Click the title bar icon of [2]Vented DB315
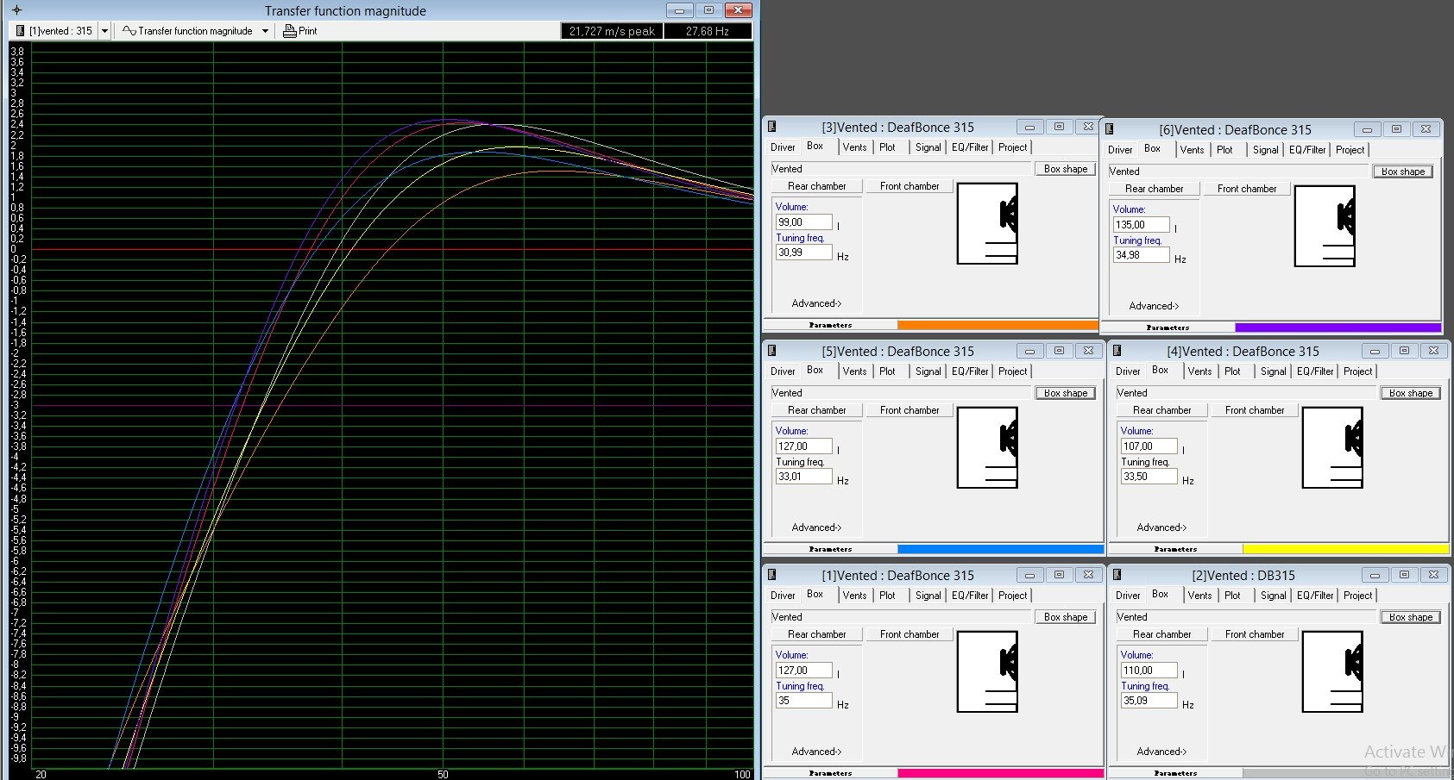The width and height of the screenshot is (1454, 780). [x=1117, y=575]
